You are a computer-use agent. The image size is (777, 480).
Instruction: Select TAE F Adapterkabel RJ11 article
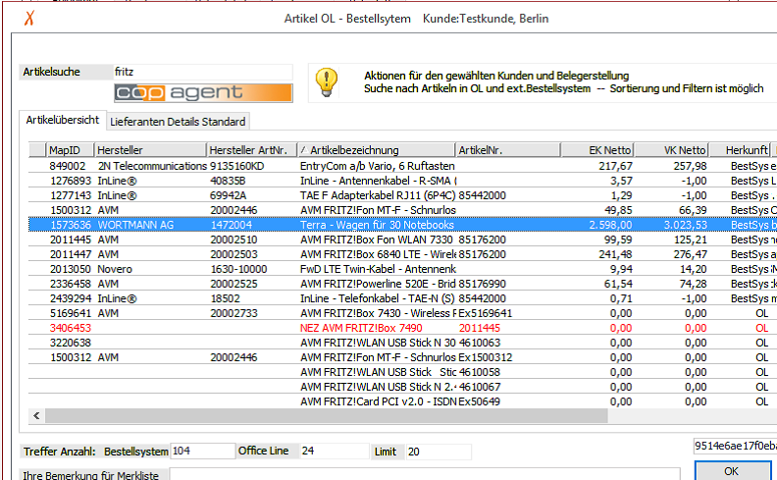(377, 195)
